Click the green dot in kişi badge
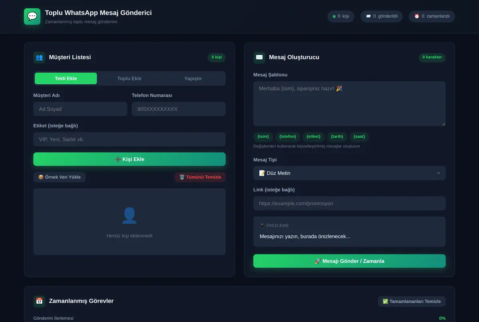This screenshot has width=479, height=322. (334, 16)
